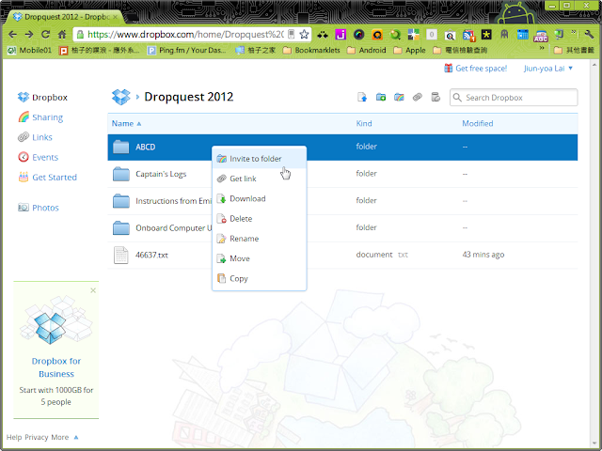Click the Onboard Computer folder icon
Image resolution: width=602 pixels, height=451 pixels.
click(121, 227)
